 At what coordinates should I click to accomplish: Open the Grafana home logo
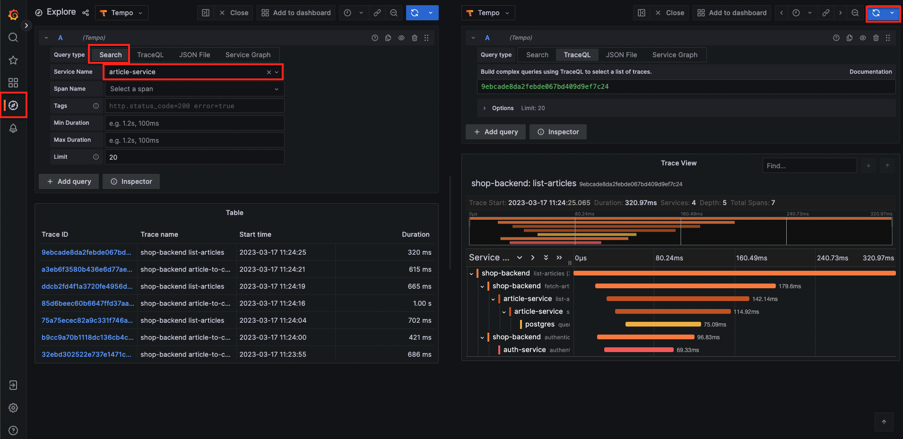coord(13,14)
